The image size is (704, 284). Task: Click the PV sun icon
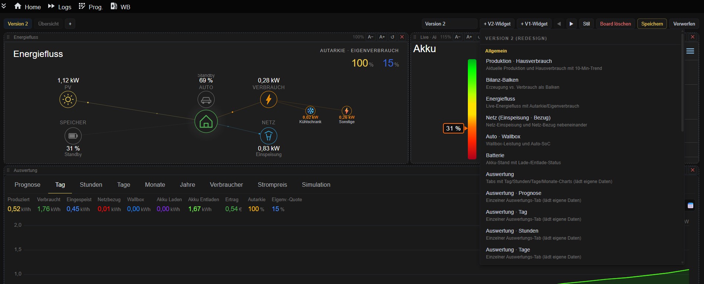tap(68, 99)
